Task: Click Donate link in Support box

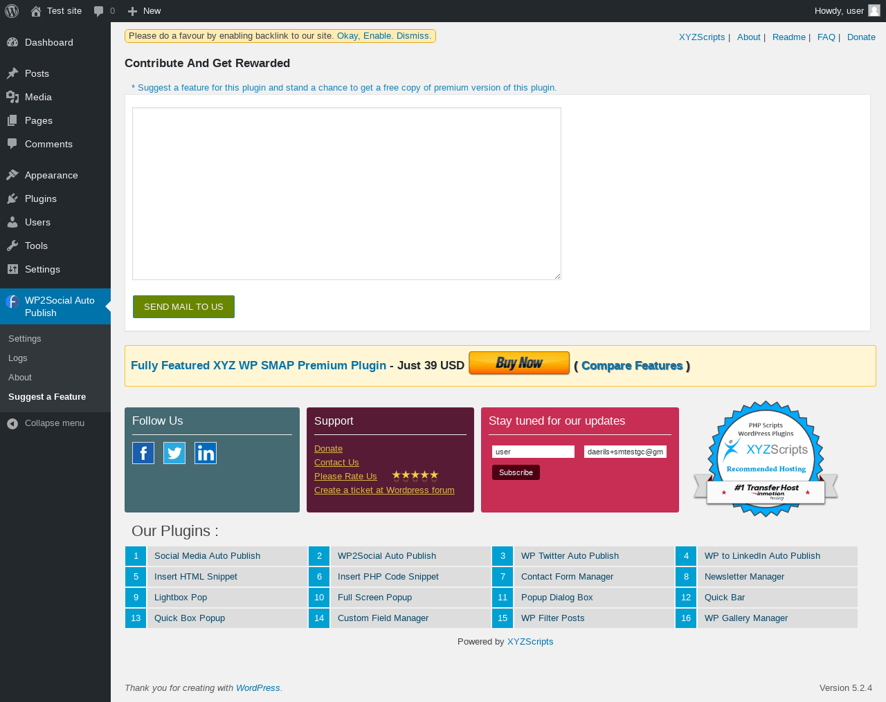Action: (328, 449)
